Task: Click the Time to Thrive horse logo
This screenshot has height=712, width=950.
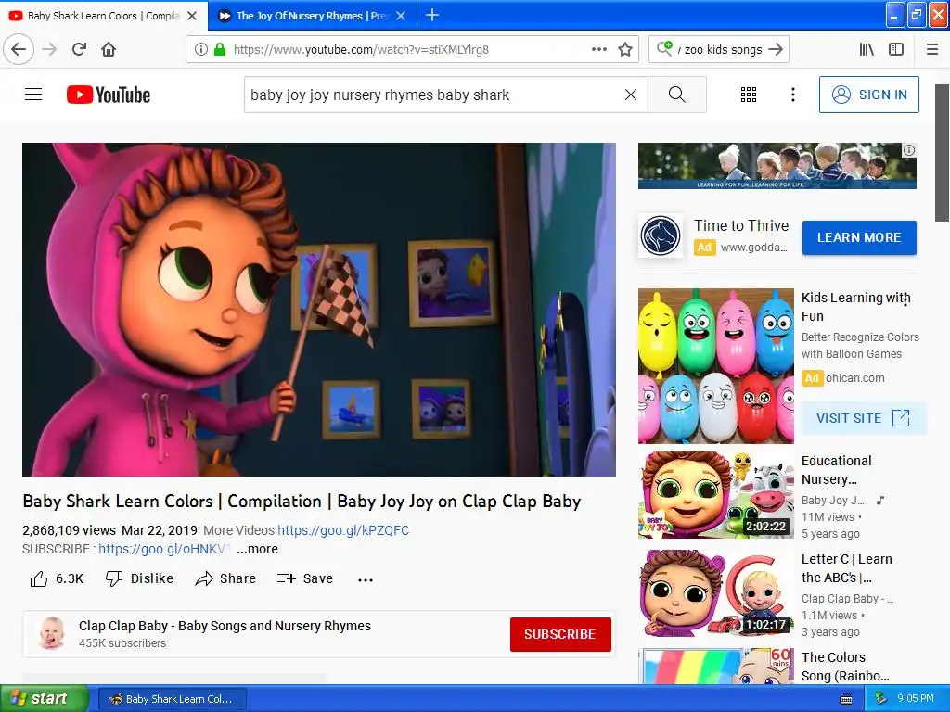Action: 661,235
